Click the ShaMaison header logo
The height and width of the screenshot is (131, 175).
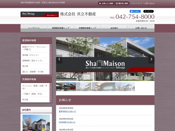coord(40,14)
